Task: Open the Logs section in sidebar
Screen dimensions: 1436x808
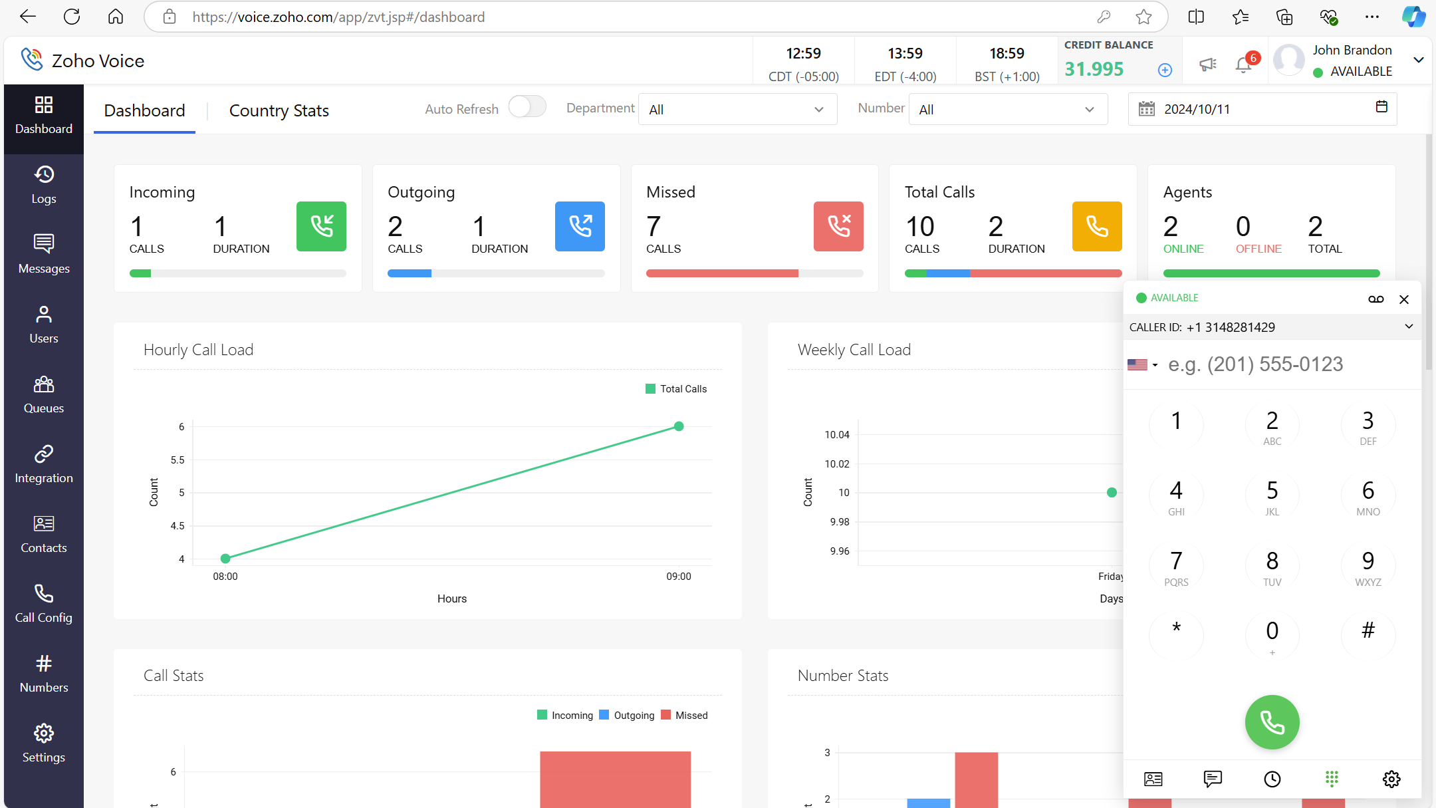Action: [x=44, y=186]
